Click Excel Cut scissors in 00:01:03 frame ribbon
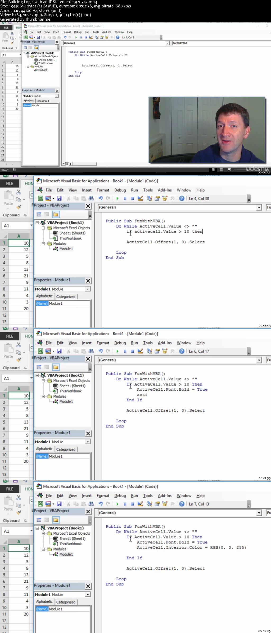 click(19, 192)
